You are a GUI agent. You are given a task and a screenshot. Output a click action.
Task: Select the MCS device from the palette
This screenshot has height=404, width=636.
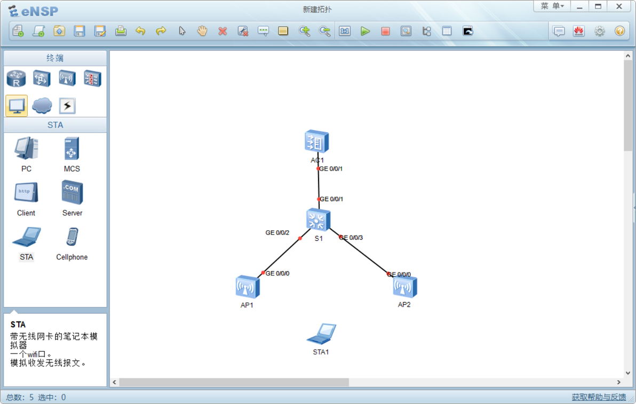coord(72,155)
